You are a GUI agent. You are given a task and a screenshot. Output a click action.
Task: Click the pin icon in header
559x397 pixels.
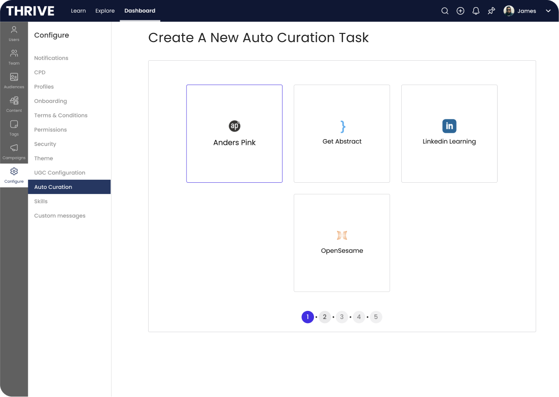pyautogui.click(x=491, y=11)
